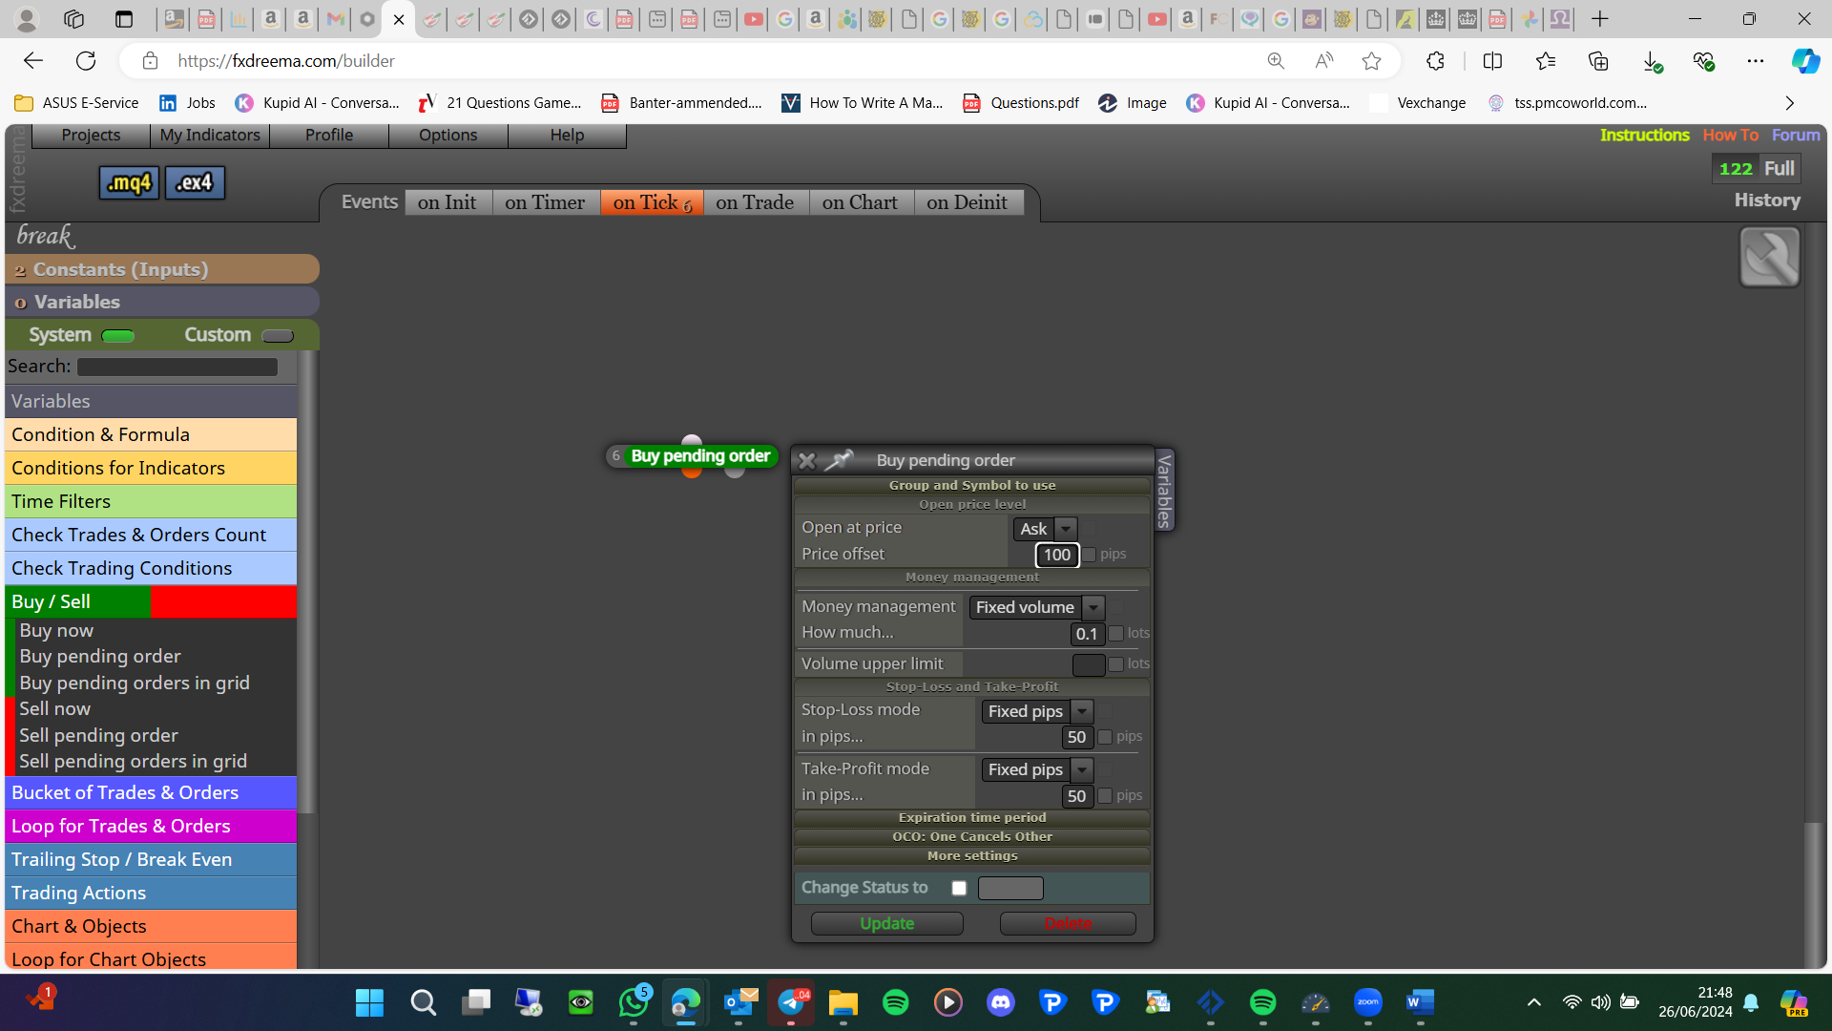Screen dimensions: 1832x1031
Task: Add this page to favorites star
Action: point(1371,61)
